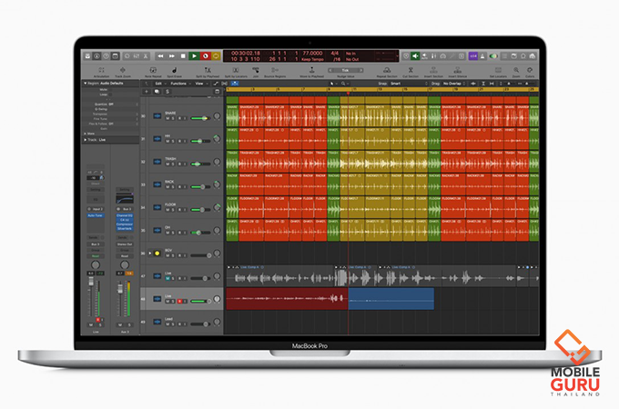619x409 pixels.
Task: Click the Articulation toolbar icon
Action: click(x=101, y=70)
